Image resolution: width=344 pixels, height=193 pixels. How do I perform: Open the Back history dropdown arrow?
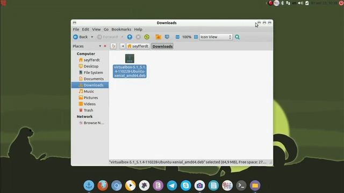tap(92, 37)
